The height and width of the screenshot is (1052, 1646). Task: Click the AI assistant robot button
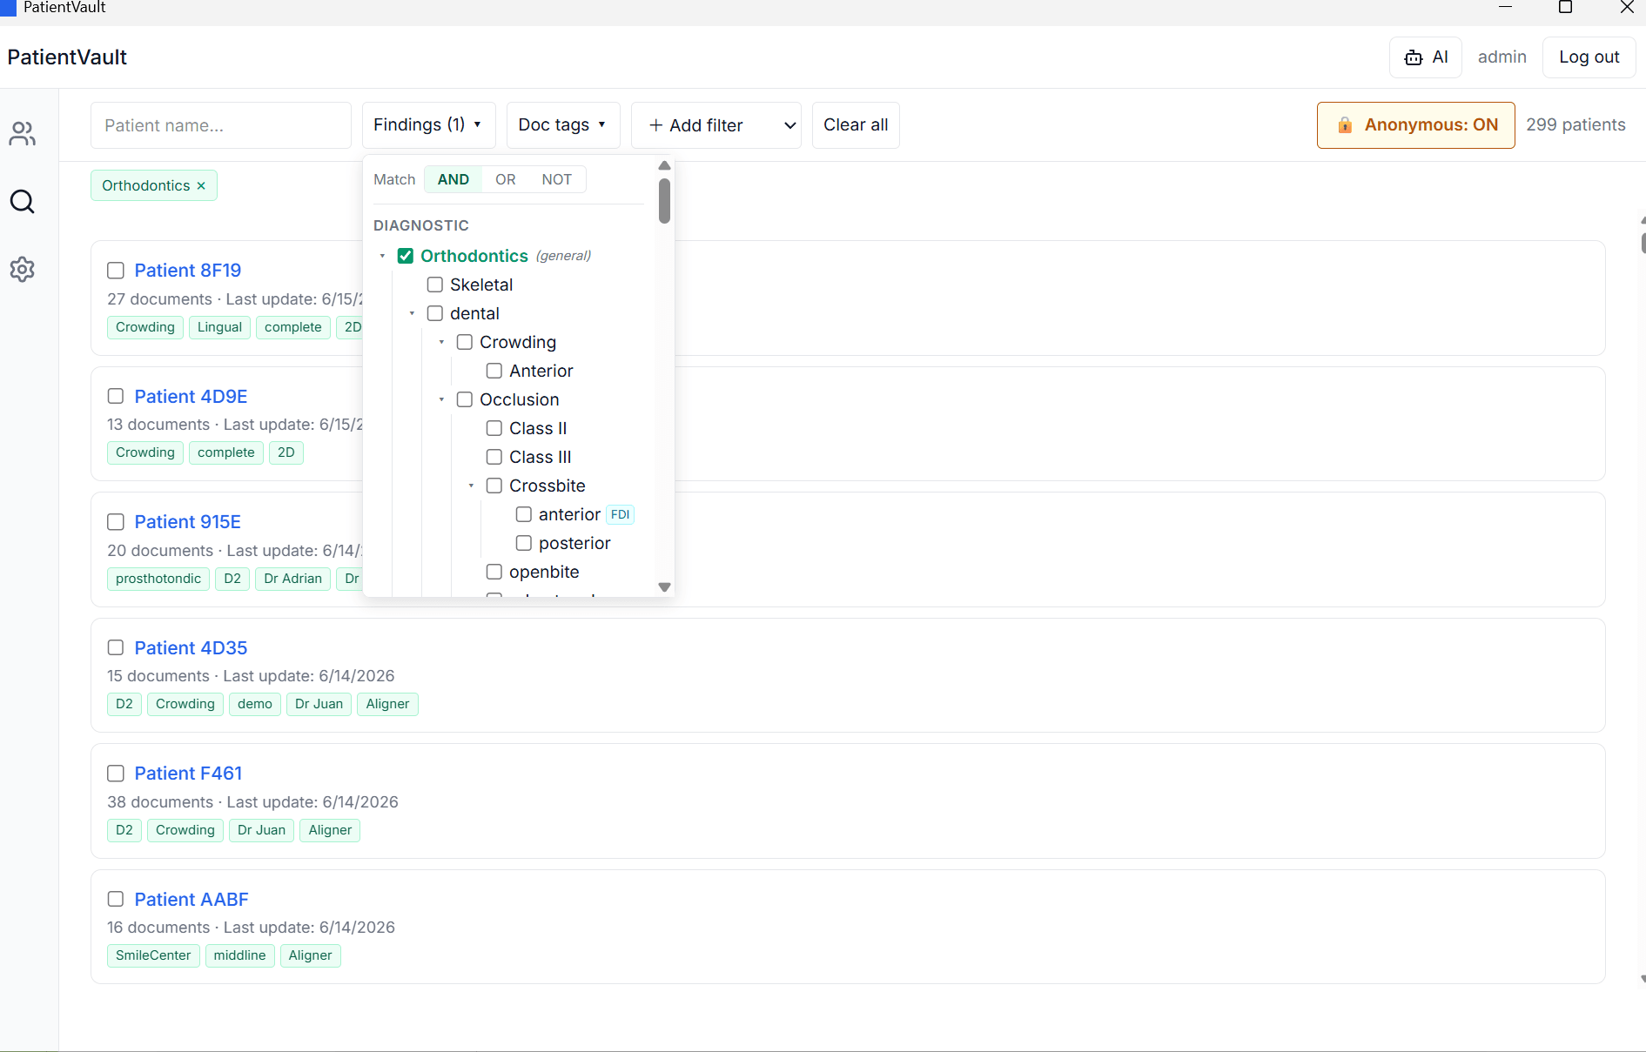[x=1425, y=57]
